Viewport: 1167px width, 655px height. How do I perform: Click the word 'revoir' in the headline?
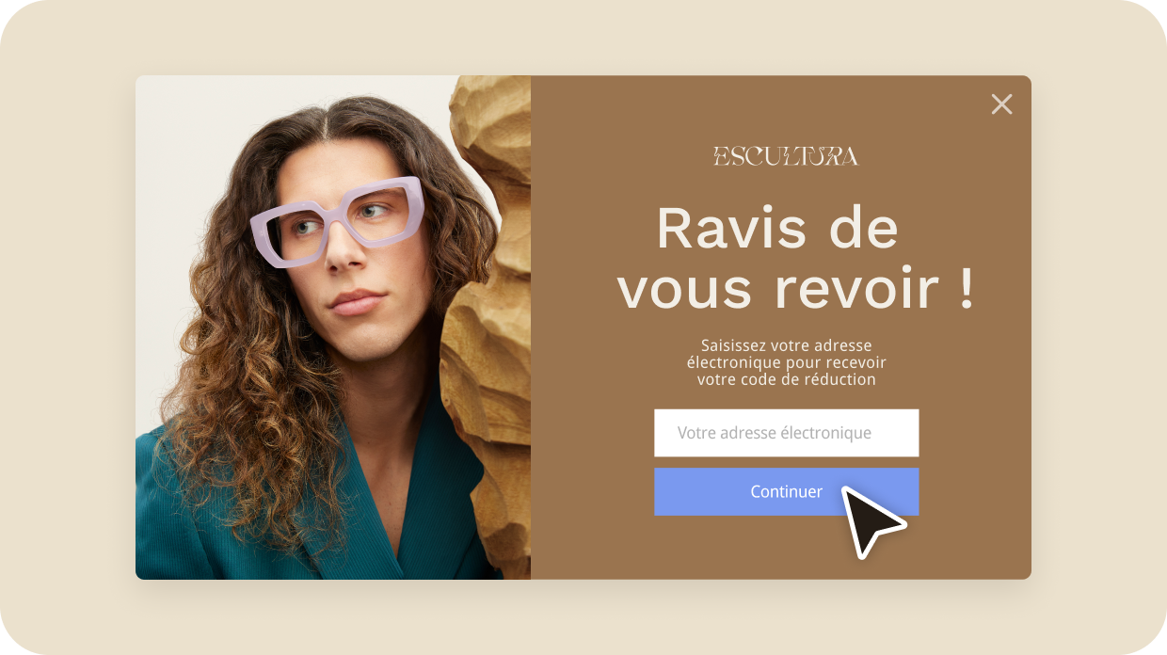855,288
